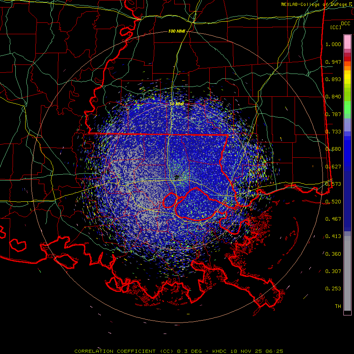Select the 0.520 scale value
The width and height of the screenshot is (354, 354).
(333, 201)
